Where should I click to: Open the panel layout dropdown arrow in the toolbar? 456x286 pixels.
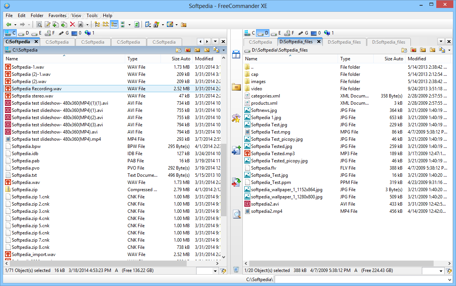[x=129, y=25]
